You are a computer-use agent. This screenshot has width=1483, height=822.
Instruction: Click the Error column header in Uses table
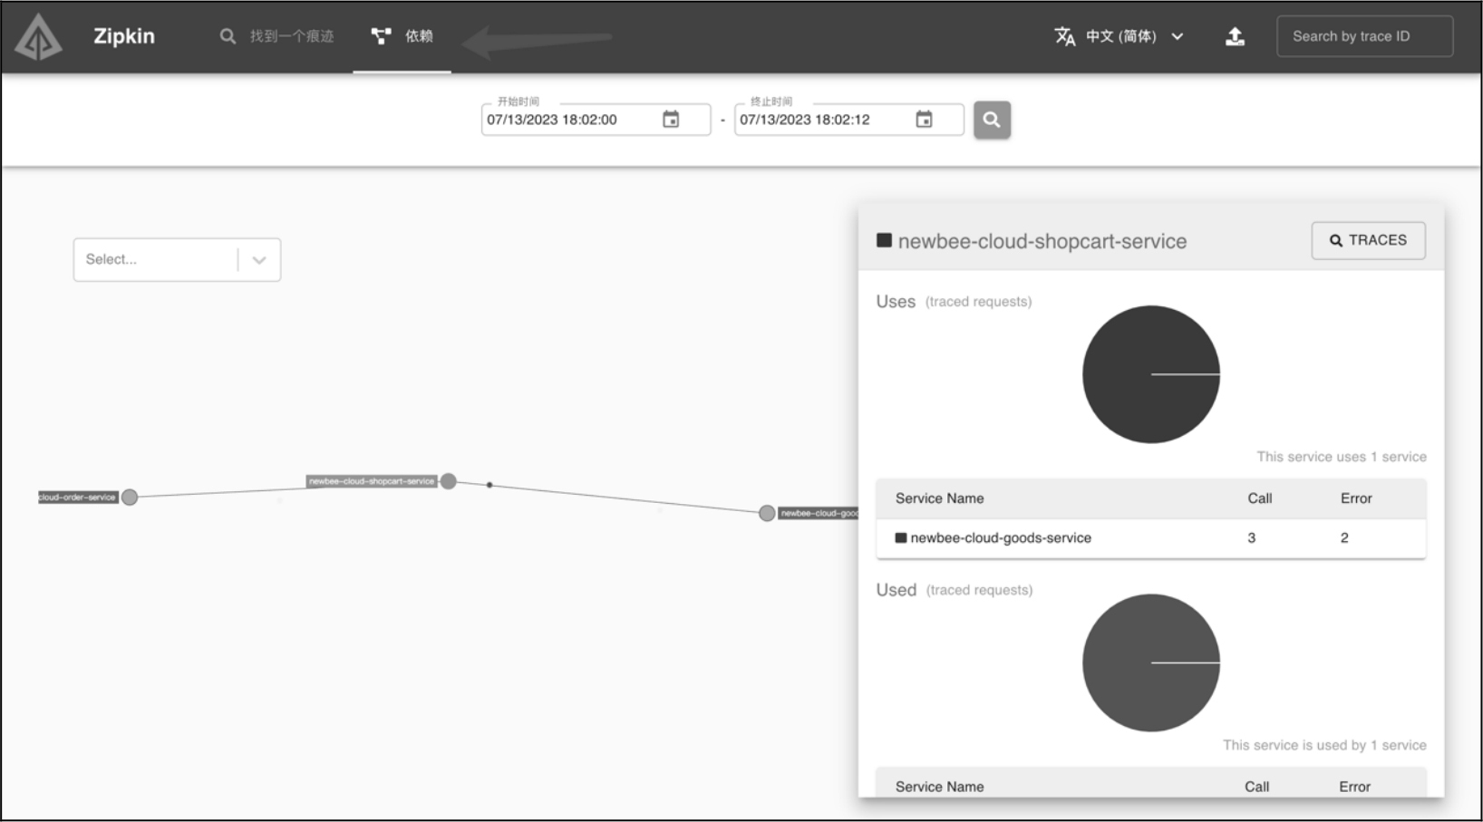[x=1356, y=498]
